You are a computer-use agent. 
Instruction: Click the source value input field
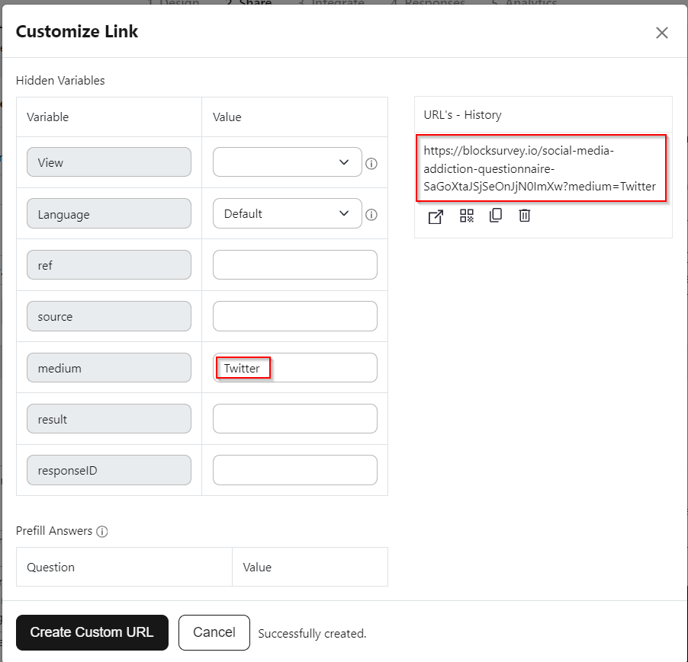point(295,316)
